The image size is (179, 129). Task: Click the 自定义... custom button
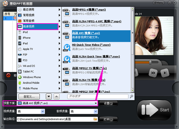click(x=29, y=97)
